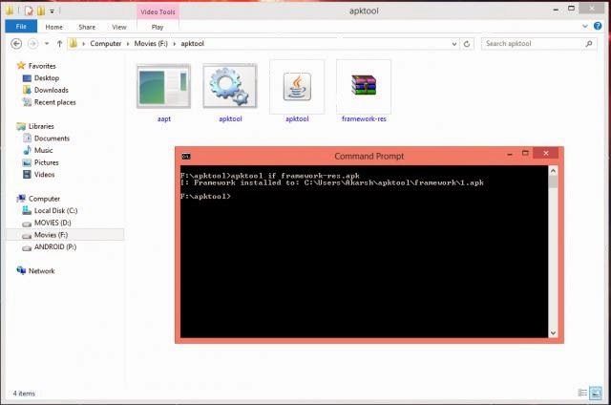611x405 pixels.
Task: Open the recent locations dropdown arrow
Action: pos(47,44)
